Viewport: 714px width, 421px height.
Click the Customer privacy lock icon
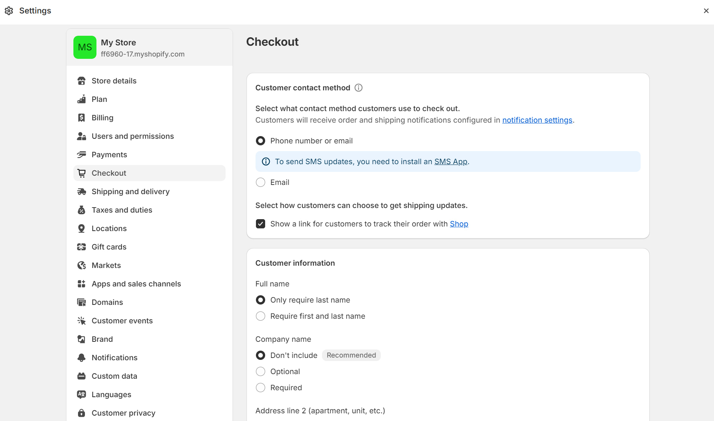pyautogui.click(x=81, y=413)
